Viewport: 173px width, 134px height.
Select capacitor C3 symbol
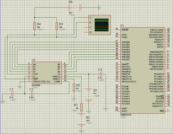click(x=100, y=74)
